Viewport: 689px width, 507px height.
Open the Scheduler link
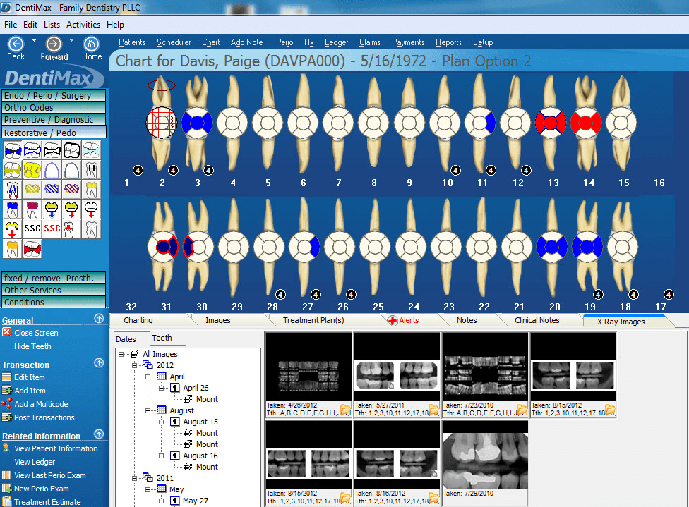tap(174, 42)
